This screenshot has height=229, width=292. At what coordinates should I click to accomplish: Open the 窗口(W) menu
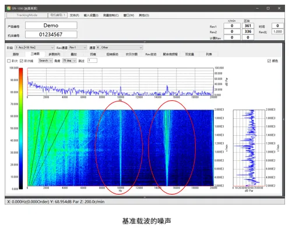129,15
